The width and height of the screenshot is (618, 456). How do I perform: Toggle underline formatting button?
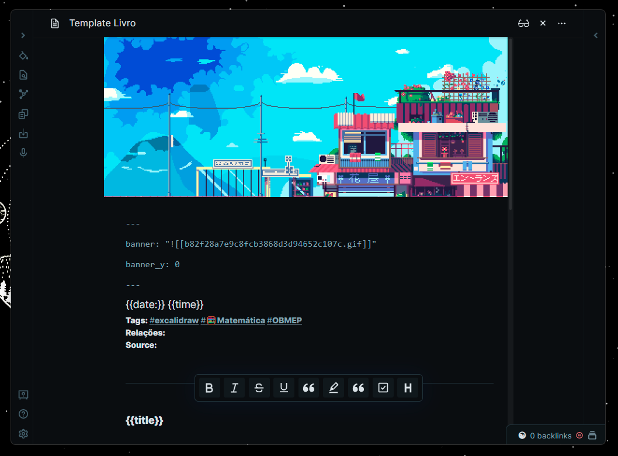click(284, 388)
